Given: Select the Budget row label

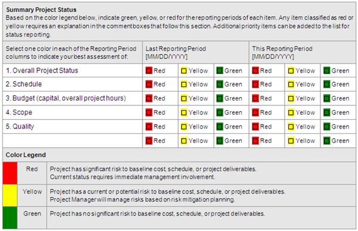Looking at the screenshot, I should tap(66, 98).
